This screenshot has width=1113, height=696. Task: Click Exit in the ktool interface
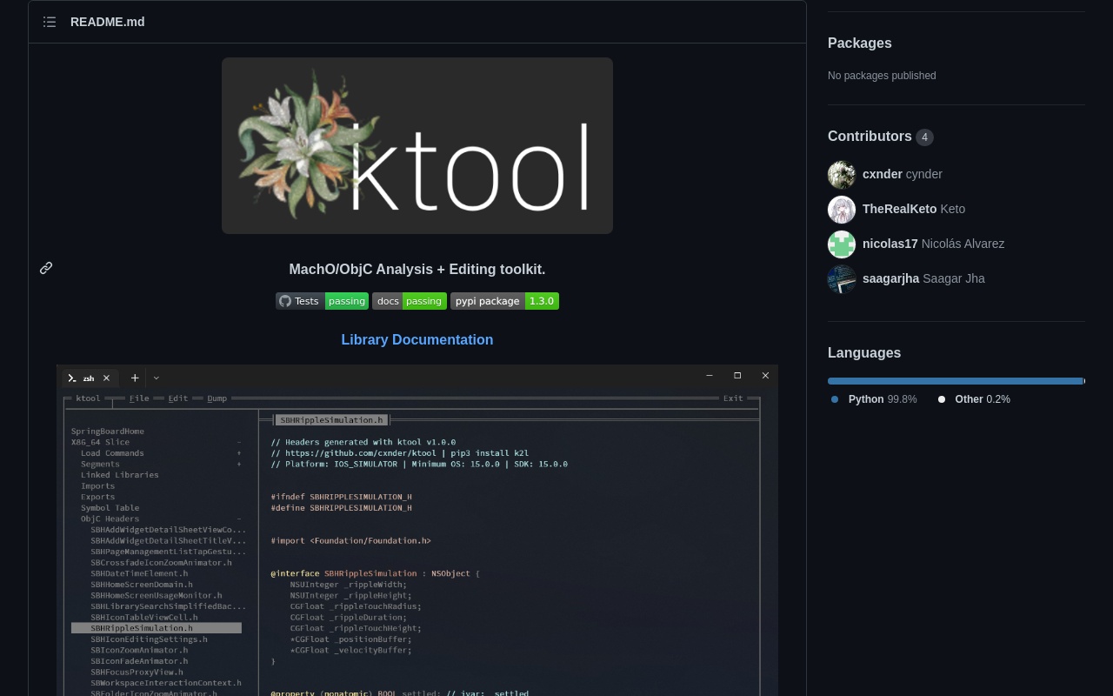click(732, 398)
